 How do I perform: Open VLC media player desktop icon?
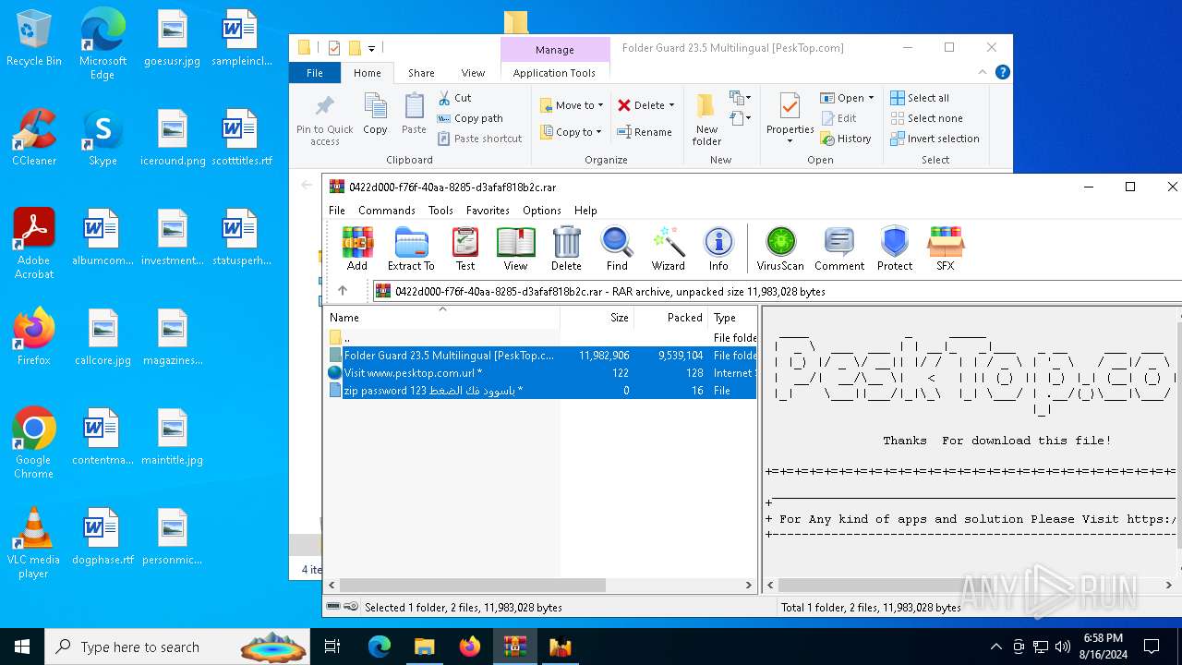33,543
